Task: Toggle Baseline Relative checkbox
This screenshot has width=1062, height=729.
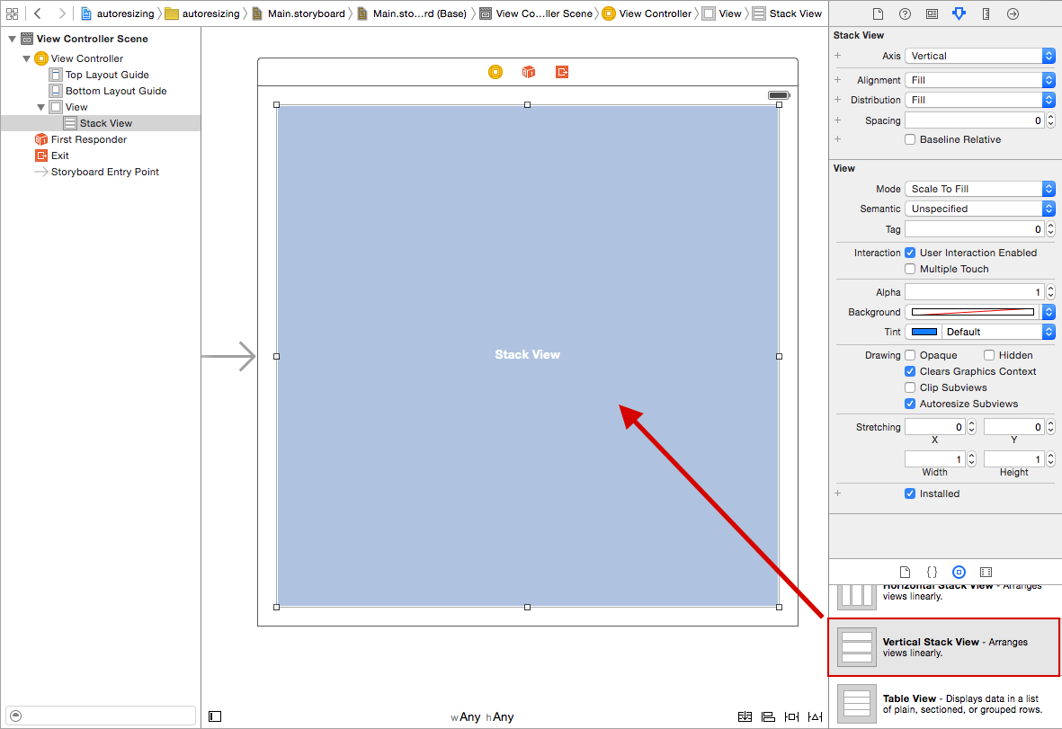Action: [x=910, y=139]
